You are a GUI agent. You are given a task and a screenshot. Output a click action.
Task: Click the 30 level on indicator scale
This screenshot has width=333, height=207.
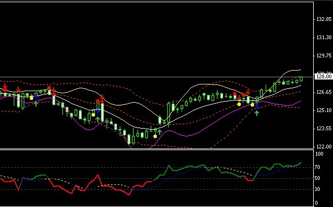(318, 189)
